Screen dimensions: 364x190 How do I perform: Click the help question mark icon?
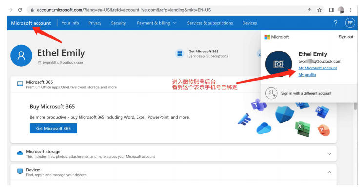point(335,23)
